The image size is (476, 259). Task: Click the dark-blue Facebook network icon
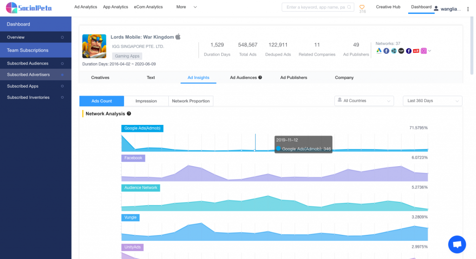[409, 51]
